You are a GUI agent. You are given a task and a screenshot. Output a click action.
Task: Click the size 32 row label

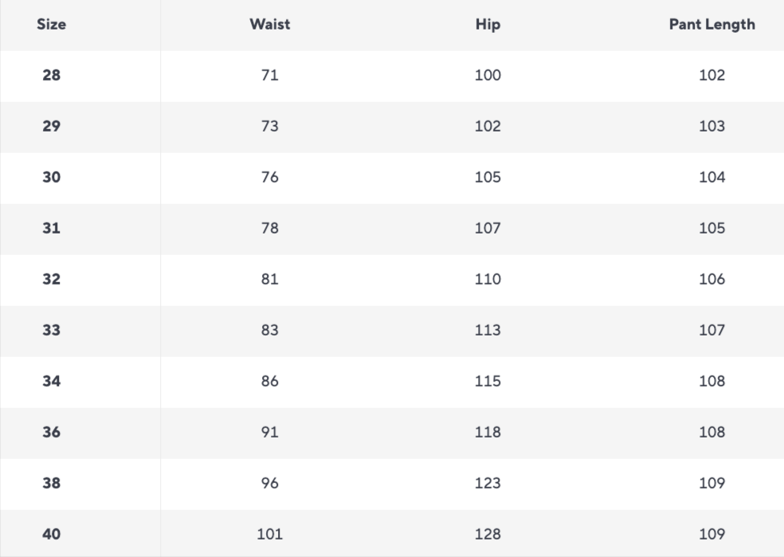click(x=51, y=279)
